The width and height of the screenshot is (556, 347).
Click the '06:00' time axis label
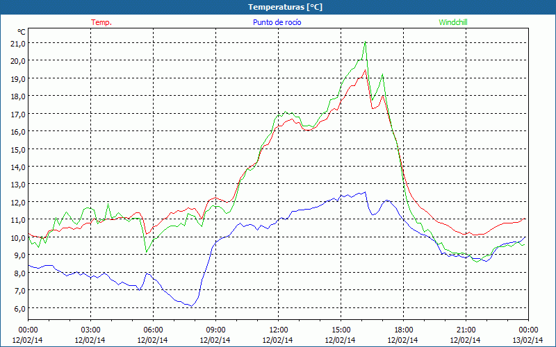(x=153, y=330)
